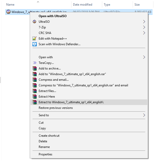
Task: Choose Open with UltraISO
Action: click(x=53, y=16)
